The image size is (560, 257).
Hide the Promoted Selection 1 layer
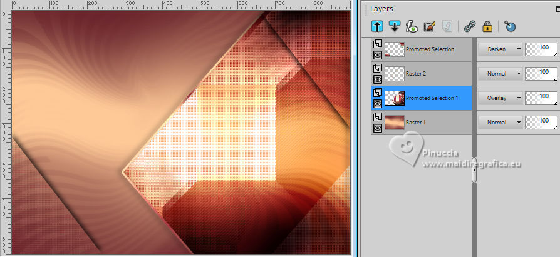tap(378, 103)
